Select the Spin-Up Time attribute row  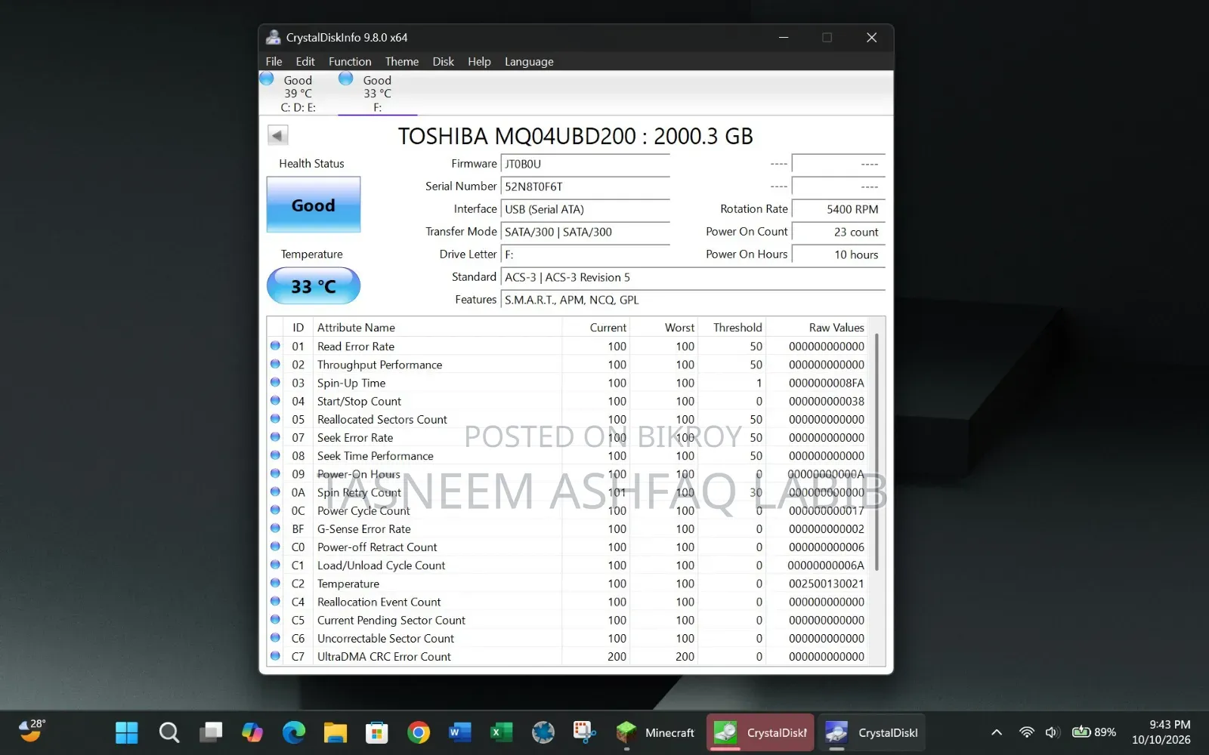click(x=569, y=383)
